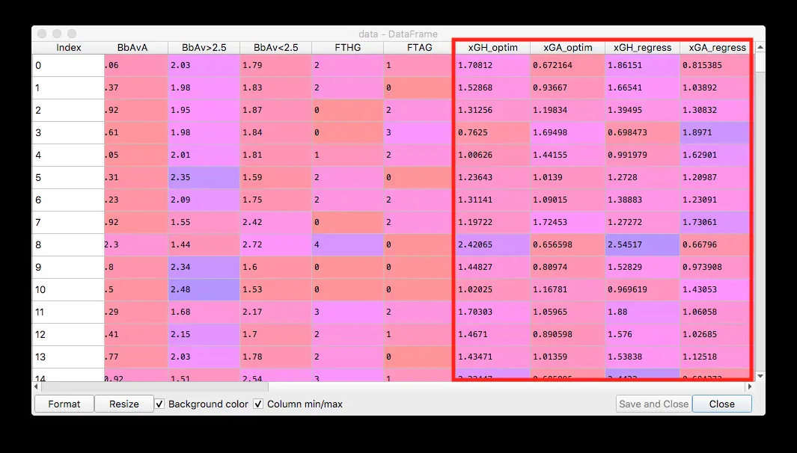Select row index 13
Viewport: 797px width, 453px height.
click(x=68, y=357)
